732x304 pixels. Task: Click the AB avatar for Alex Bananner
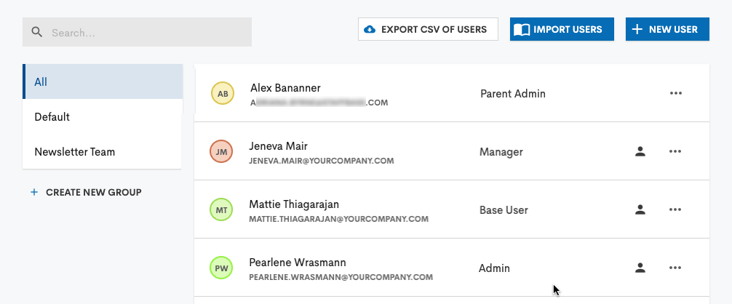point(223,93)
